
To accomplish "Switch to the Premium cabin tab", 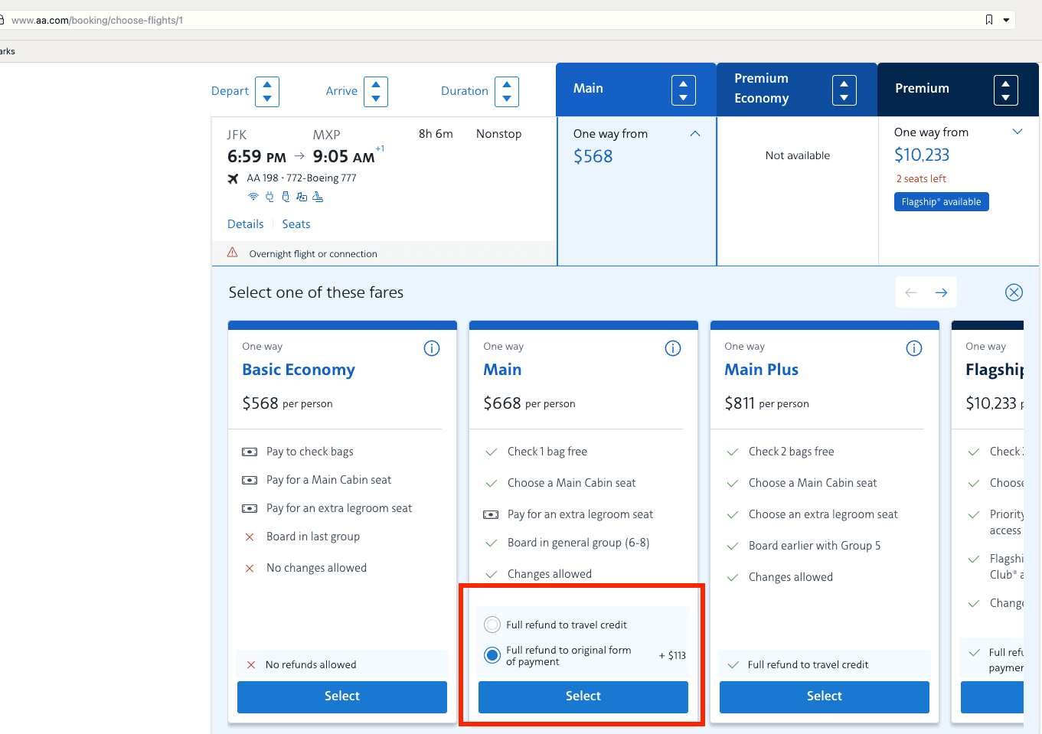I will click(x=922, y=89).
